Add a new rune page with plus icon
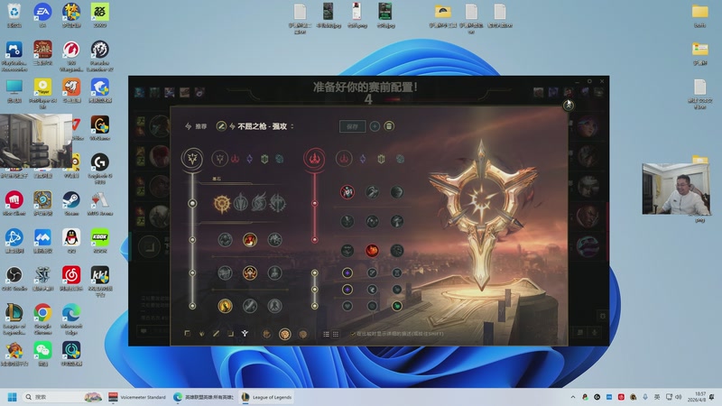The image size is (722, 406). coord(375,126)
